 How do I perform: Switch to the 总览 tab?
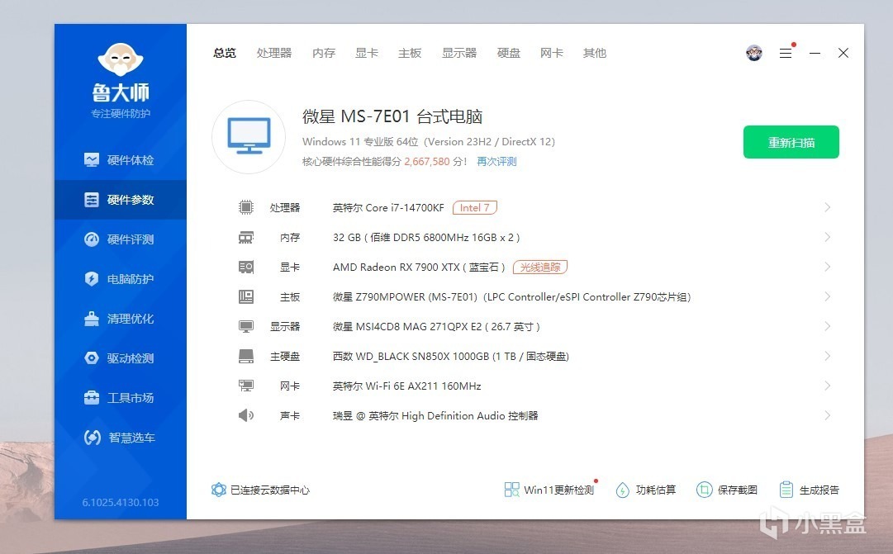[225, 53]
